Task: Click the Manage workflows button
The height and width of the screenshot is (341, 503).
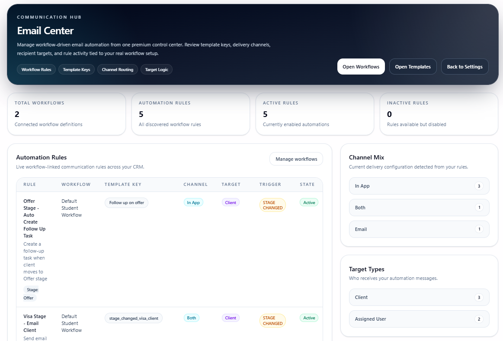Action: (x=296, y=159)
